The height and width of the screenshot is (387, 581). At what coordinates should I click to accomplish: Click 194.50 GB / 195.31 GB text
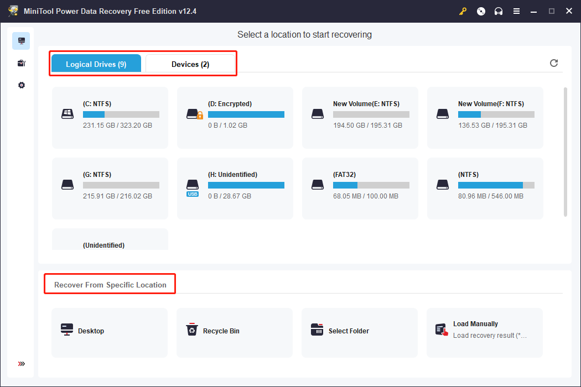tap(367, 125)
